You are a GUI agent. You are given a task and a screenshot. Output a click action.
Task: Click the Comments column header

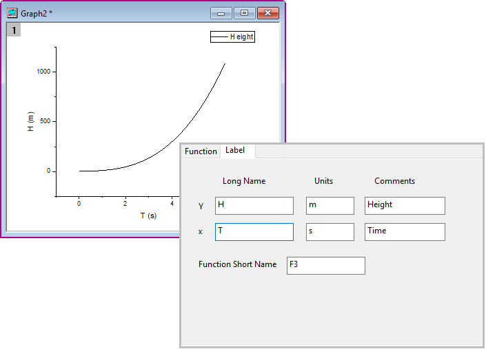pos(394,181)
